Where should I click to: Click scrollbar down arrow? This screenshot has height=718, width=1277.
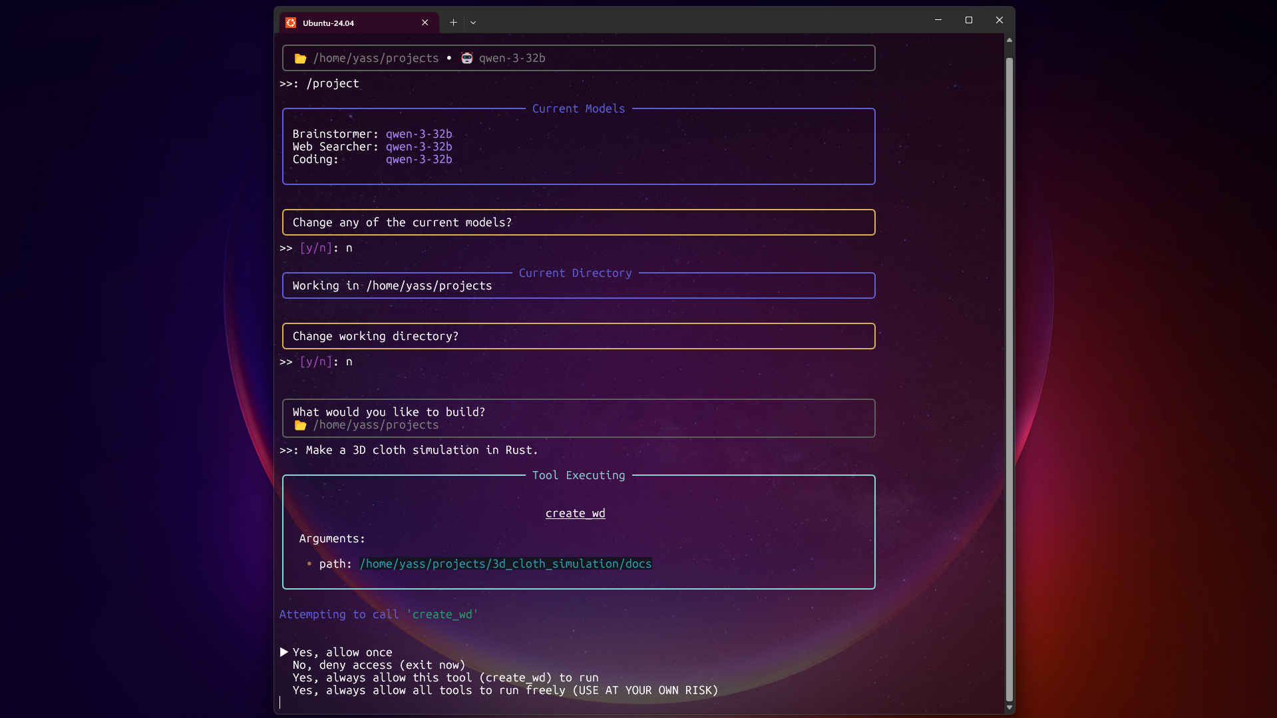pos(1009,707)
